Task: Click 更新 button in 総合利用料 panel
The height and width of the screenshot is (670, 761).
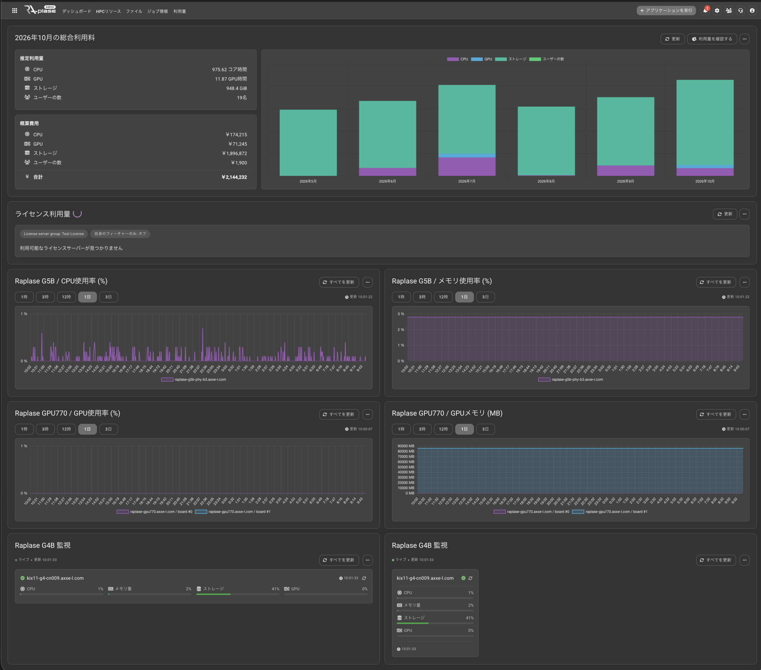Action: tap(672, 39)
